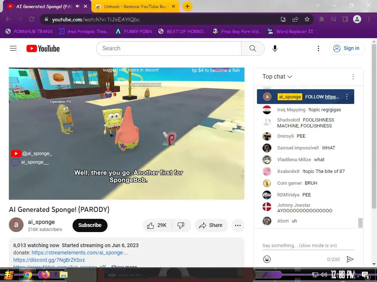
Task: Subscribe to ai_sponge channel
Action: tap(90, 225)
